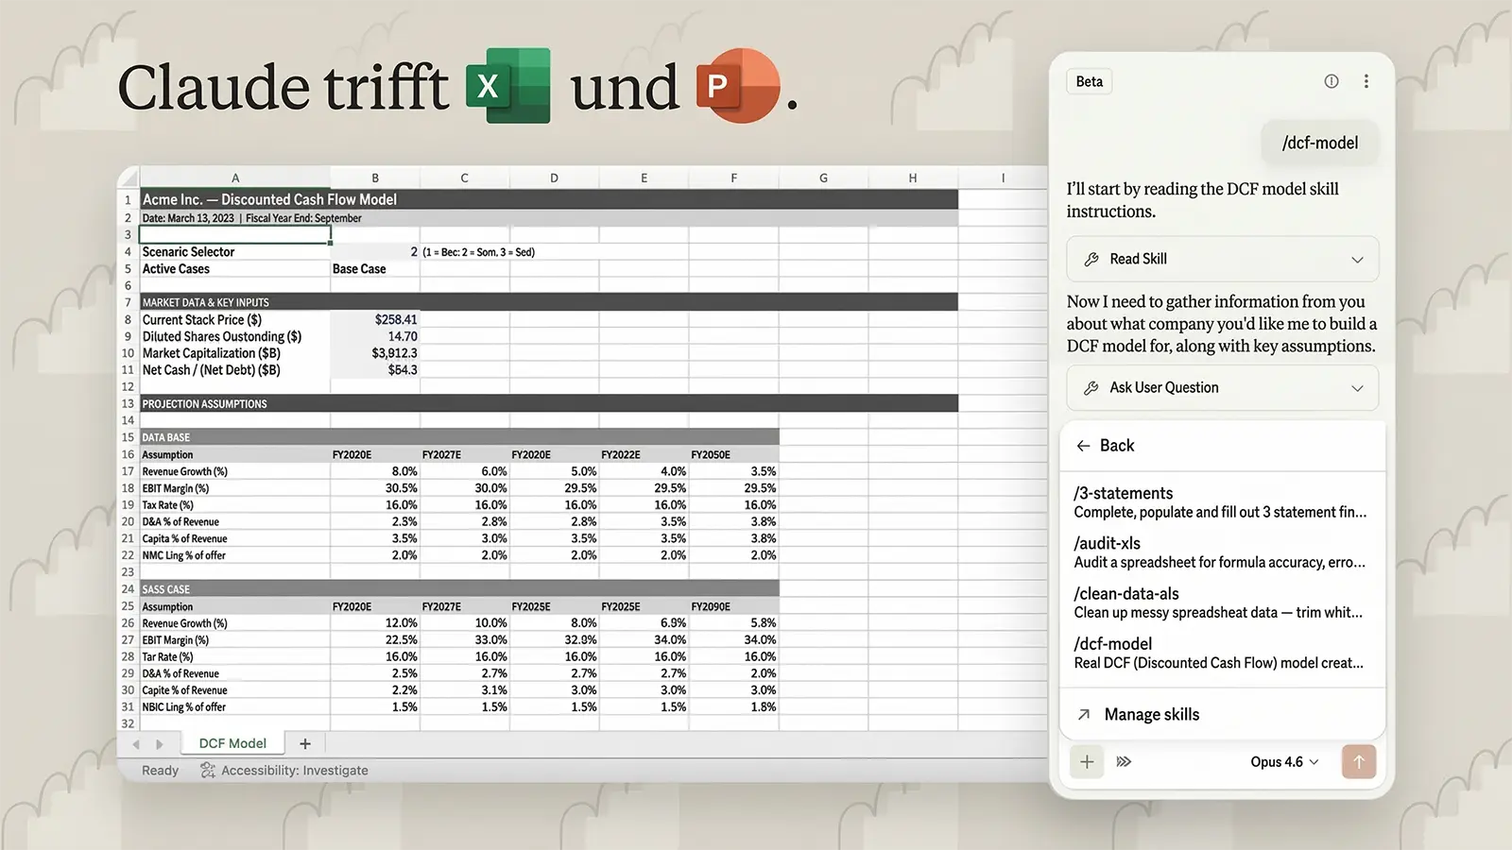Open the Opus 4.6 model dropdown
This screenshot has width=1512, height=850.
click(x=1283, y=762)
